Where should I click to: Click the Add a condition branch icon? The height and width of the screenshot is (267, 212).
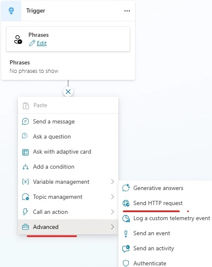(x=26, y=167)
